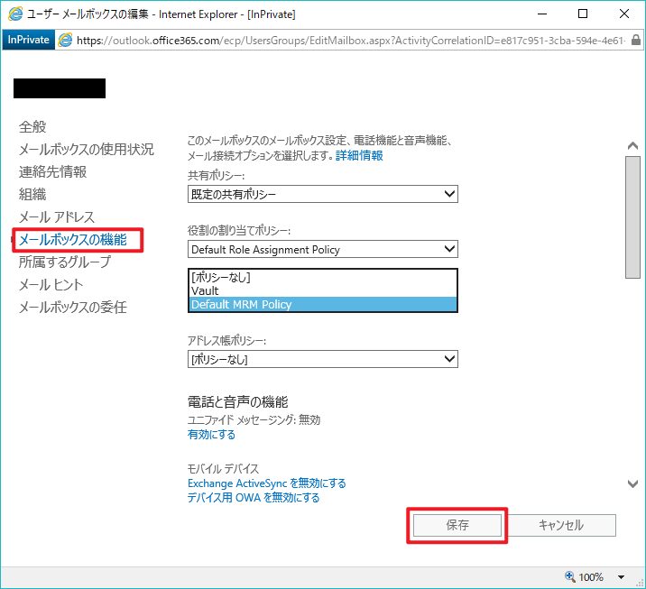Open the 全般 section
Viewport: 646px width, 589px height.
(x=32, y=126)
